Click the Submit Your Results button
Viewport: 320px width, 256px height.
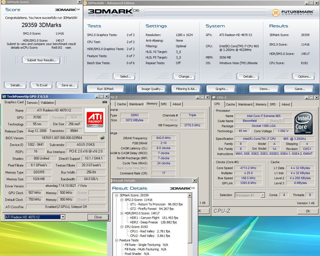42,60
